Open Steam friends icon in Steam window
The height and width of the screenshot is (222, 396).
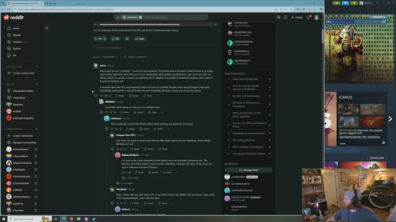click(337, 3)
